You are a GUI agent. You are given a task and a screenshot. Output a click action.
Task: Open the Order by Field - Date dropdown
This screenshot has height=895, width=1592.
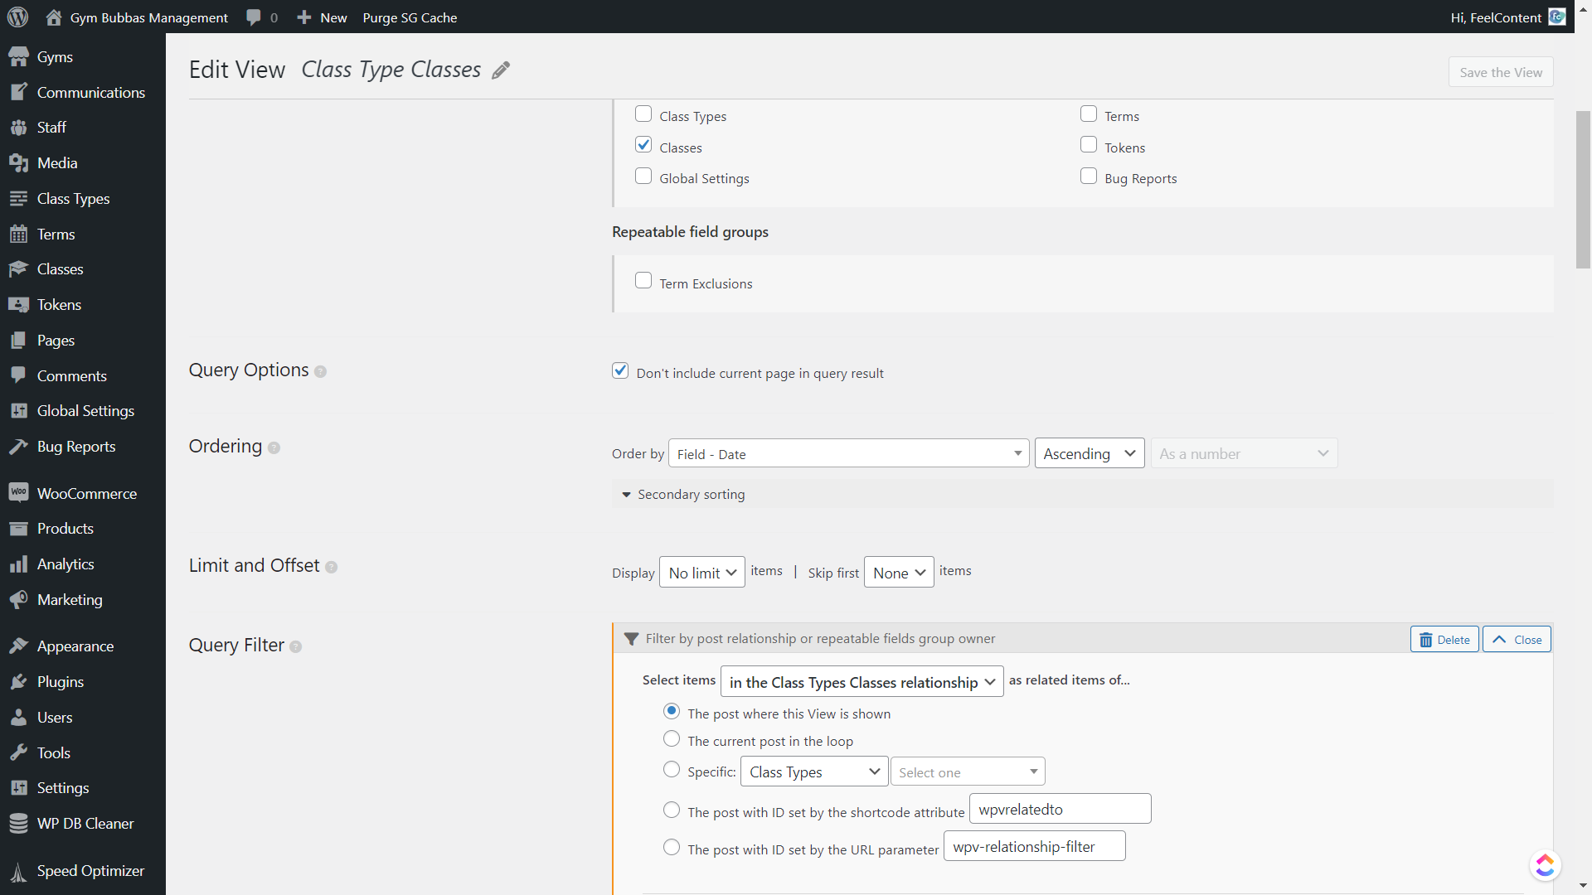(848, 454)
